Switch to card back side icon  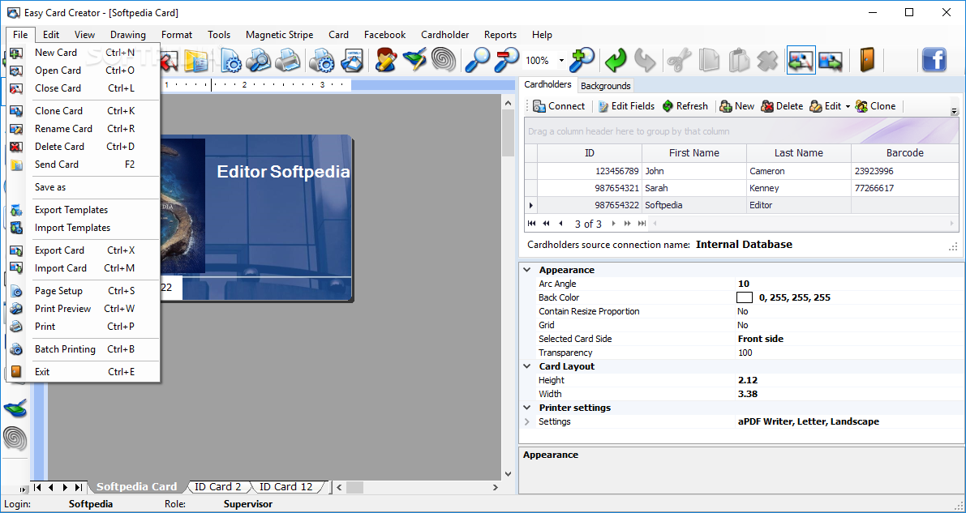[831, 60]
